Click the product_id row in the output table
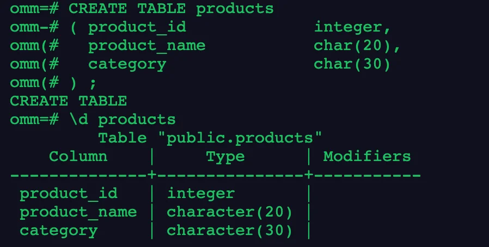The height and width of the screenshot is (247, 489). tap(69, 193)
